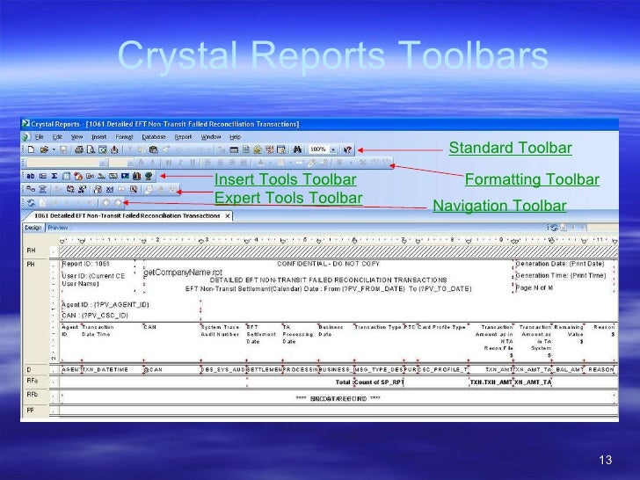Viewport: 640px width, 480px height.
Task: Open the Help menu
Action: click(x=235, y=137)
